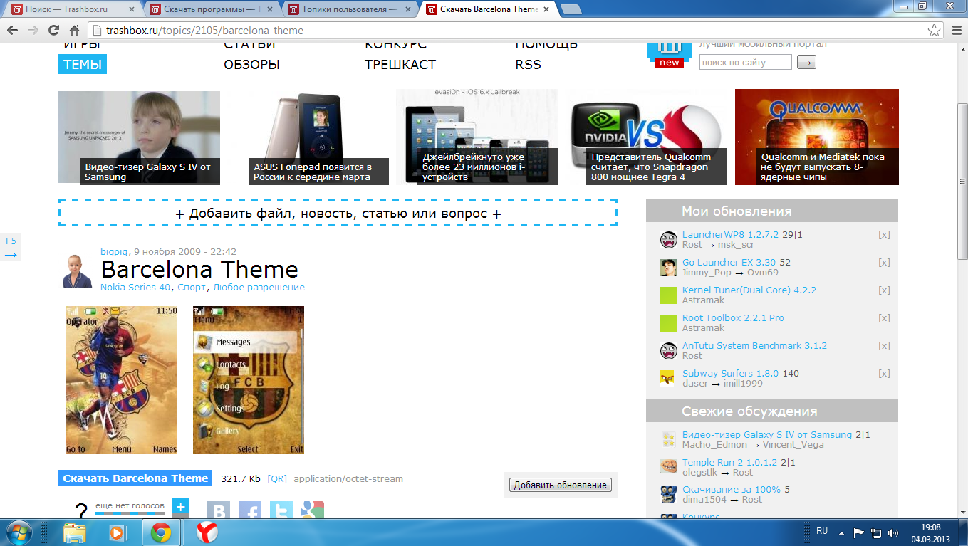Switch input language via RU indicator
Screen dimensions: 968x546
coord(822,531)
